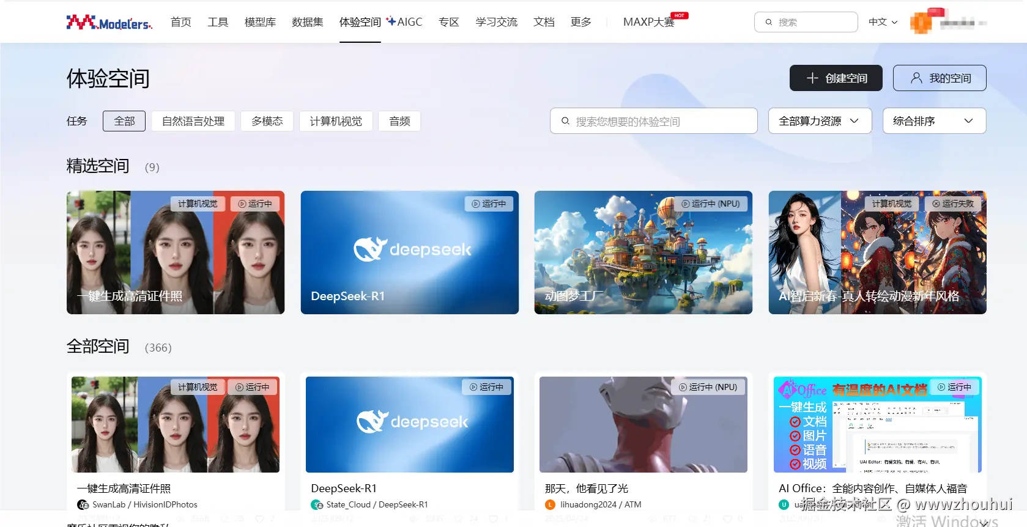The height and width of the screenshot is (527, 1027).
Task: Click the magnifier icon in space search box
Action: (566, 121)
